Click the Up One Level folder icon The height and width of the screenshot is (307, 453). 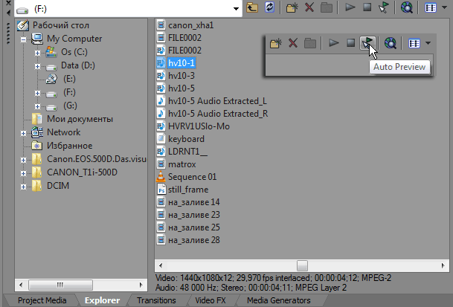[254, 9]
